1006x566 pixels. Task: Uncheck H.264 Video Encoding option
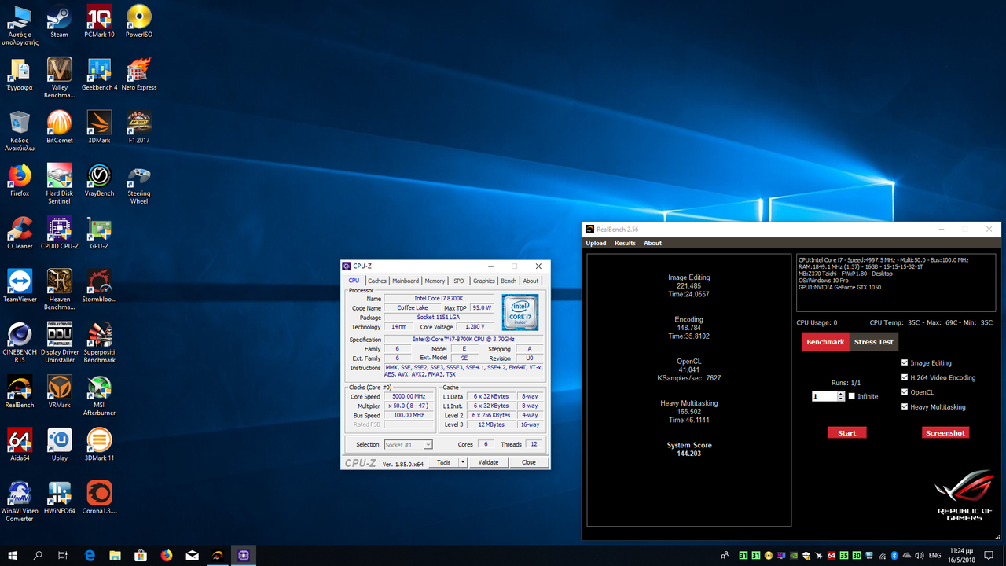pos(905,377)
